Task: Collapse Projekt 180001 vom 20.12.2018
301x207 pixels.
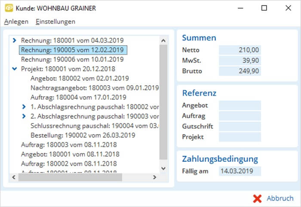Action: coord(14,69)
